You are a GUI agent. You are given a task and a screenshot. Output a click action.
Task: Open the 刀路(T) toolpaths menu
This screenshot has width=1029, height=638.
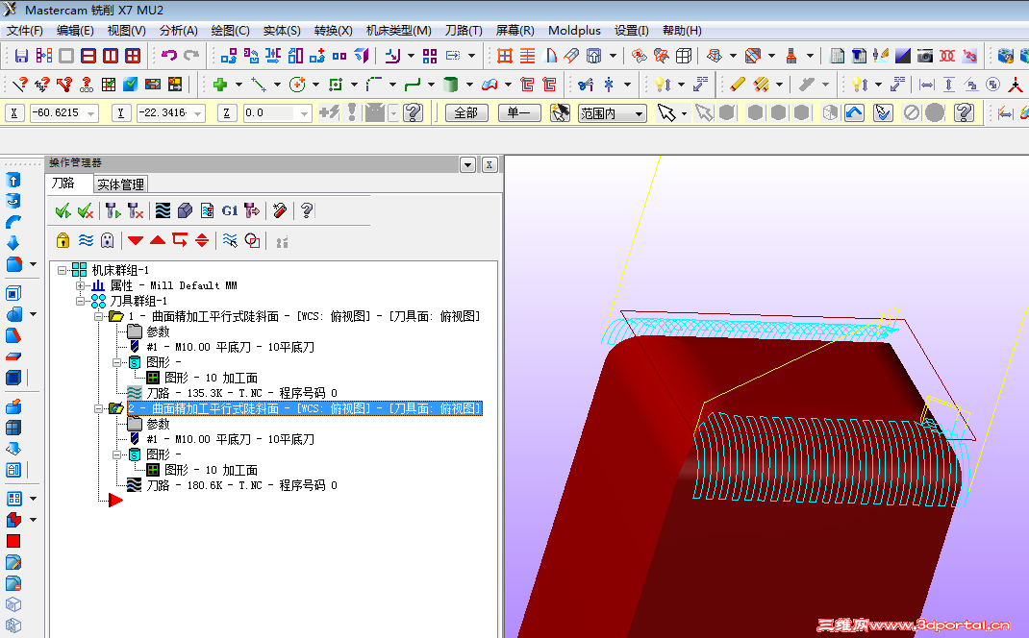pos(464,30)
